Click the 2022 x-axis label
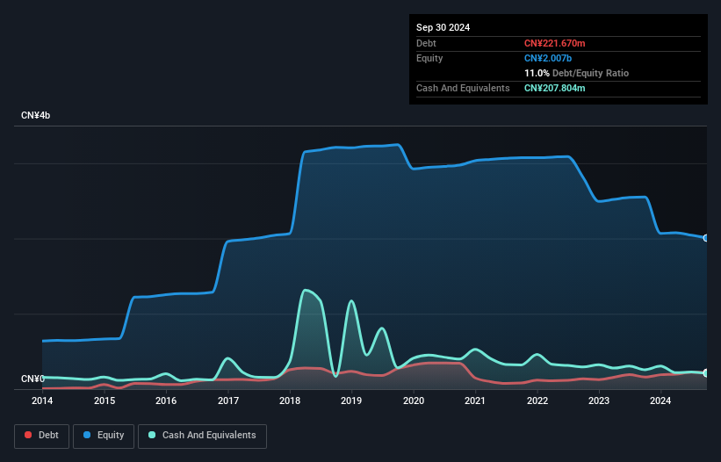Image resolution: width=721 pixels, height=462 pixels. tap(537, 401)
